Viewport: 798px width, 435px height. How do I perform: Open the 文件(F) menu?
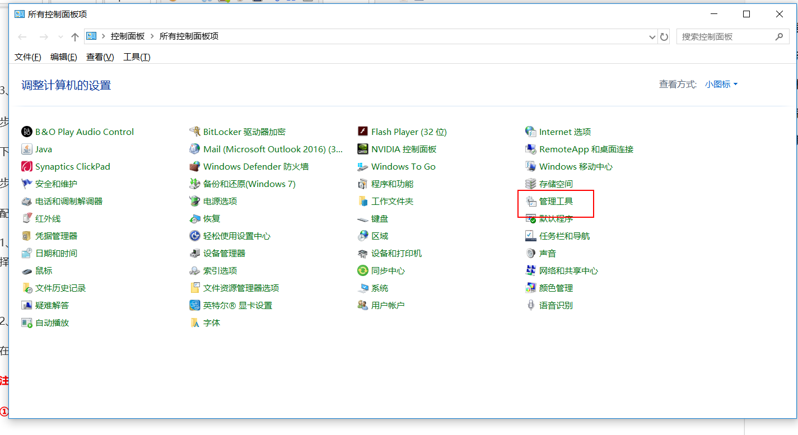[28, 57]
